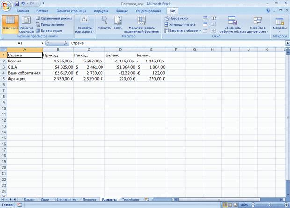Click the insert function fx icon

click(65, 43)
